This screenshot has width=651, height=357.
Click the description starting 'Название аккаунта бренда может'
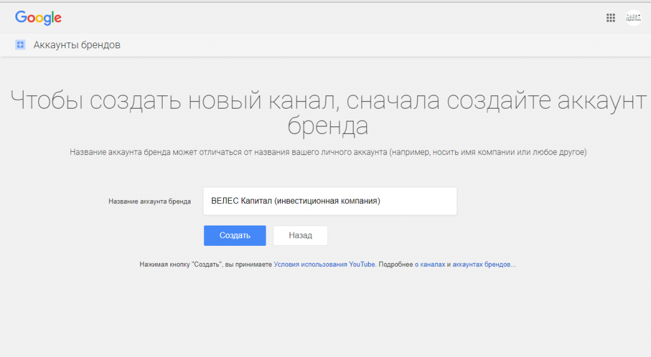pyautogui.click(x=328, y=152)
